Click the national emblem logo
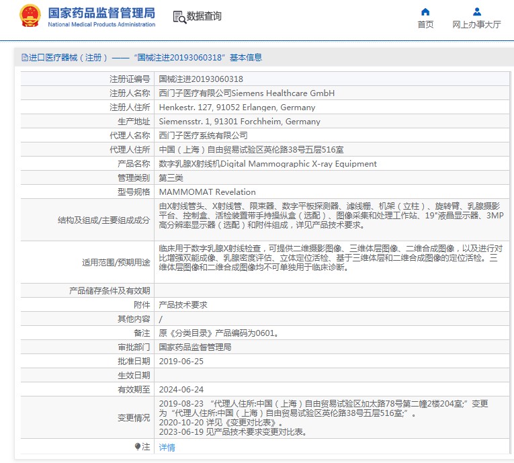The width and height of the screenshot is (514, 463). pyautogui.click(x=30, y=15)
